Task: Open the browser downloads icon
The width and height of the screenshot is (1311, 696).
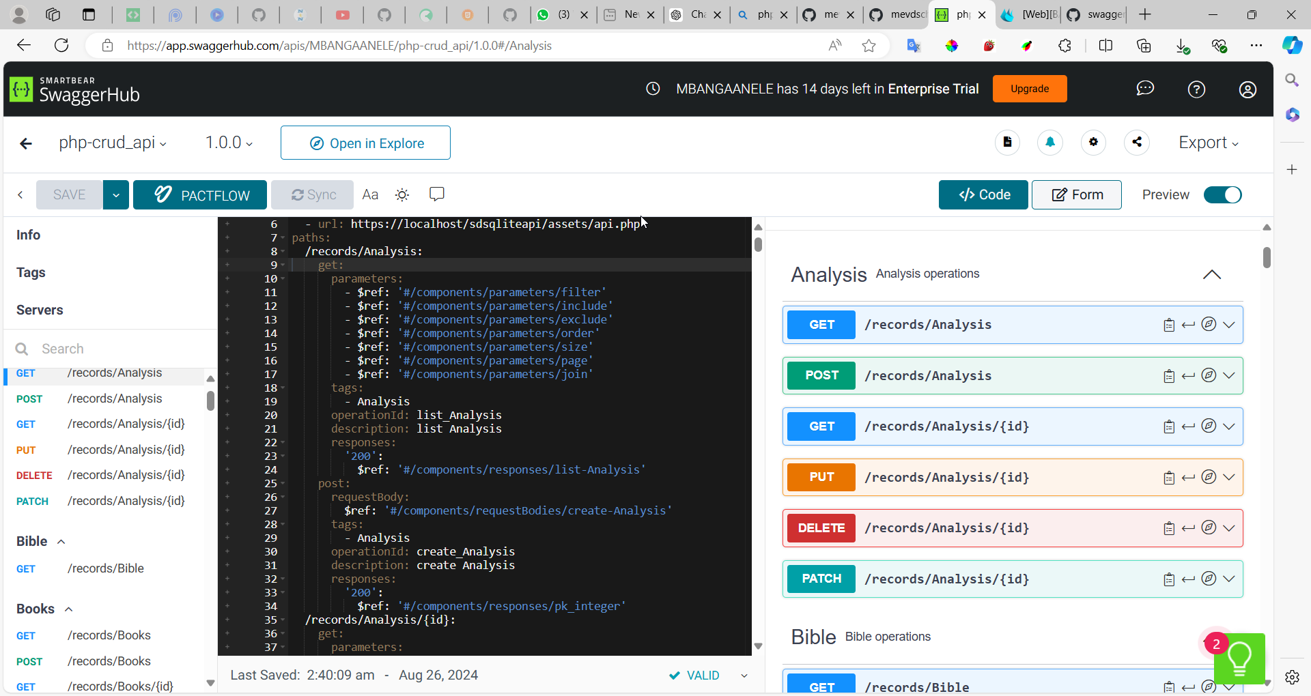Action: pyautogui.click(x=1182, y=46)
